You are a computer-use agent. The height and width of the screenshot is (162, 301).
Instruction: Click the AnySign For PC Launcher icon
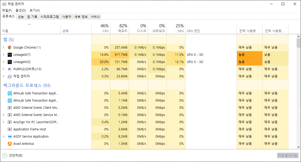click(x=10, y=122)
